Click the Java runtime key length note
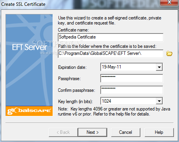This screenshot has width=179, height=142. [114, 111]
